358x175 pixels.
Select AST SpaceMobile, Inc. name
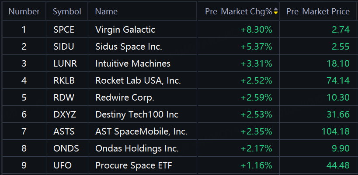click(141, 131)
